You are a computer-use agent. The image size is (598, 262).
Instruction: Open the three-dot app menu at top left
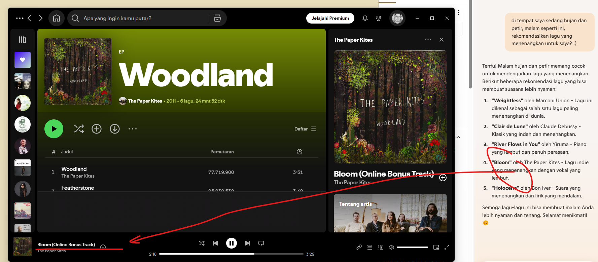[20, 18]
